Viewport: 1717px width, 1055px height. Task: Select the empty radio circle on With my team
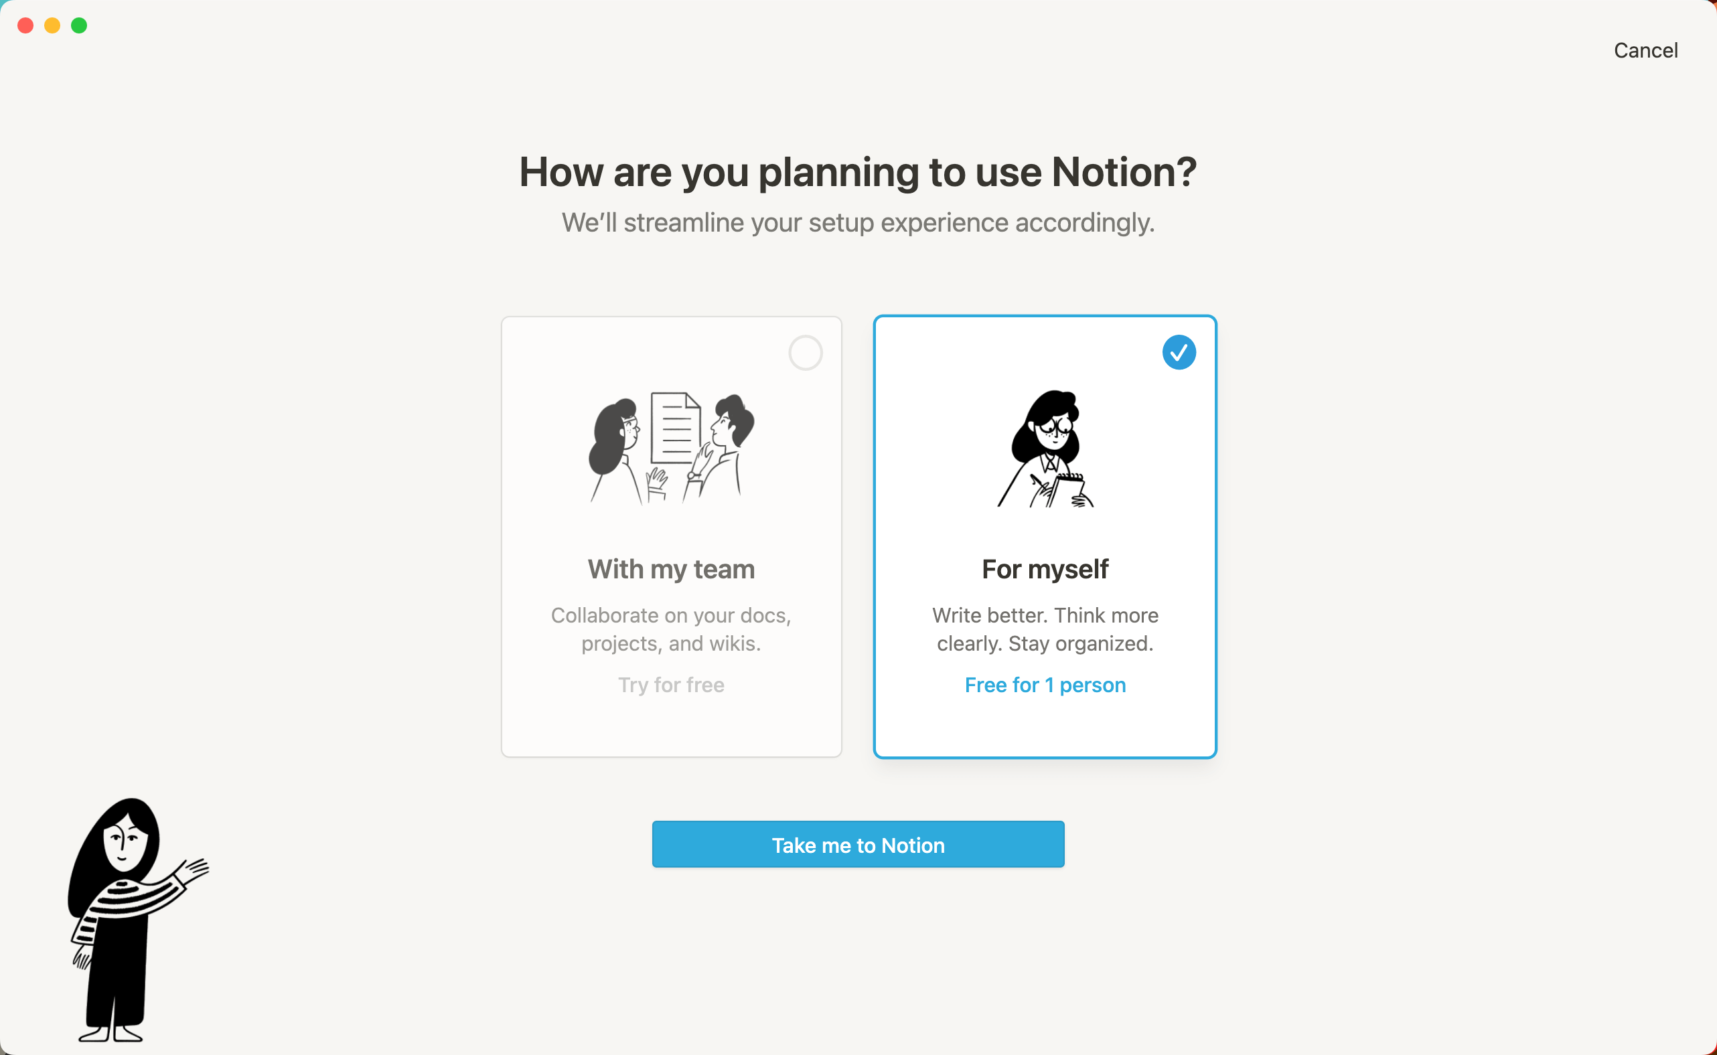click(805, 352)
